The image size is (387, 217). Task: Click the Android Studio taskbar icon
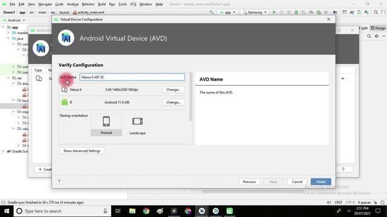(201, 211)
